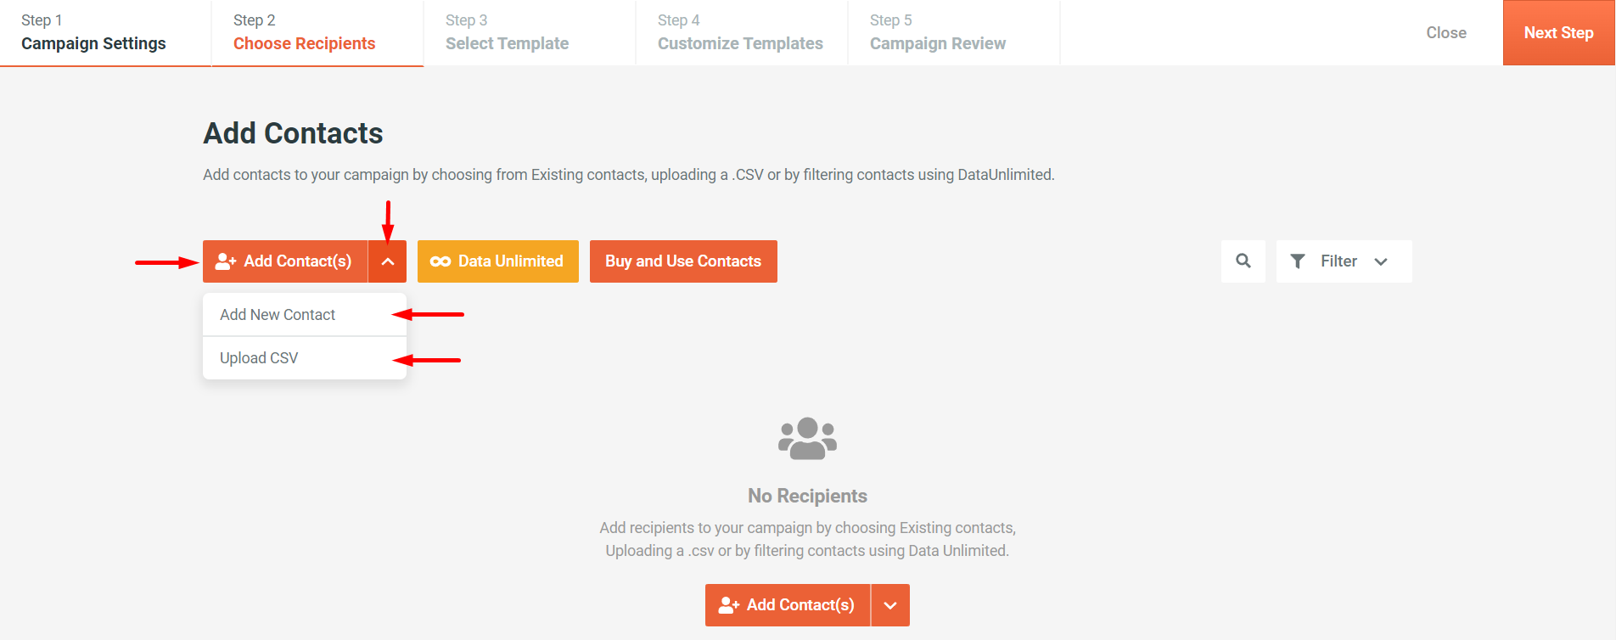This screenshot has width=1616, height=640.
Task: Click the bottom Add Contact(s) button
Action: 788,605
